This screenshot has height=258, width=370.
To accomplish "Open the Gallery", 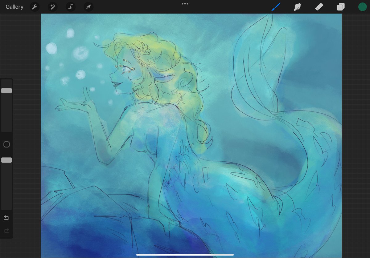I will (14, 7).
